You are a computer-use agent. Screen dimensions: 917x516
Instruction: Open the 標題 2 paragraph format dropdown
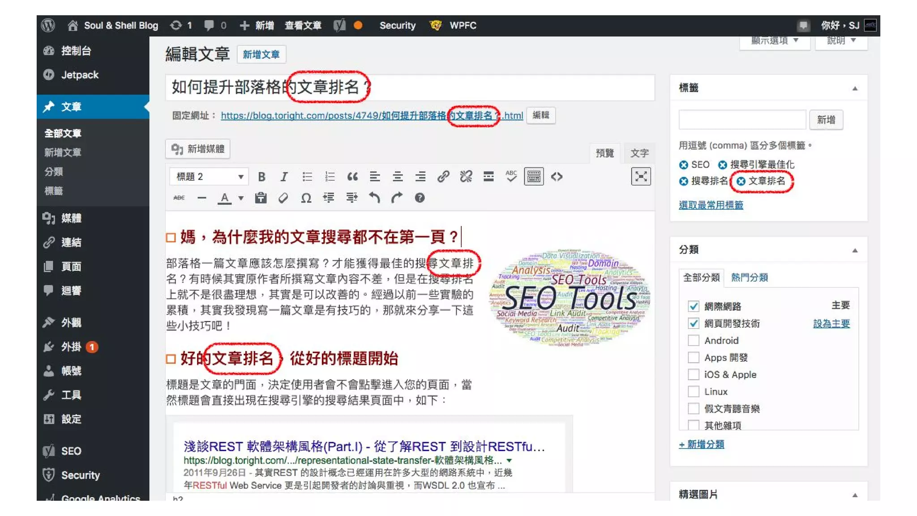point(209,176)
